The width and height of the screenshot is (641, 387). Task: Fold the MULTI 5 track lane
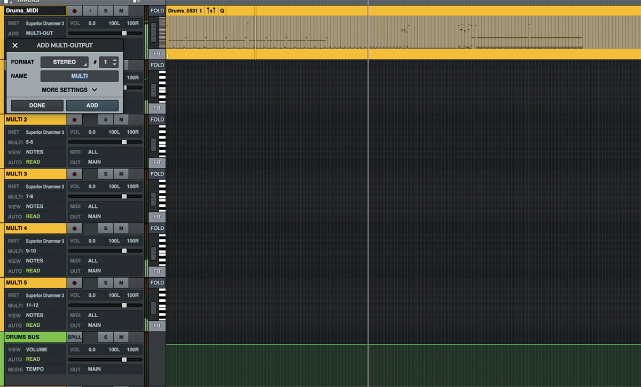[157, 283]
